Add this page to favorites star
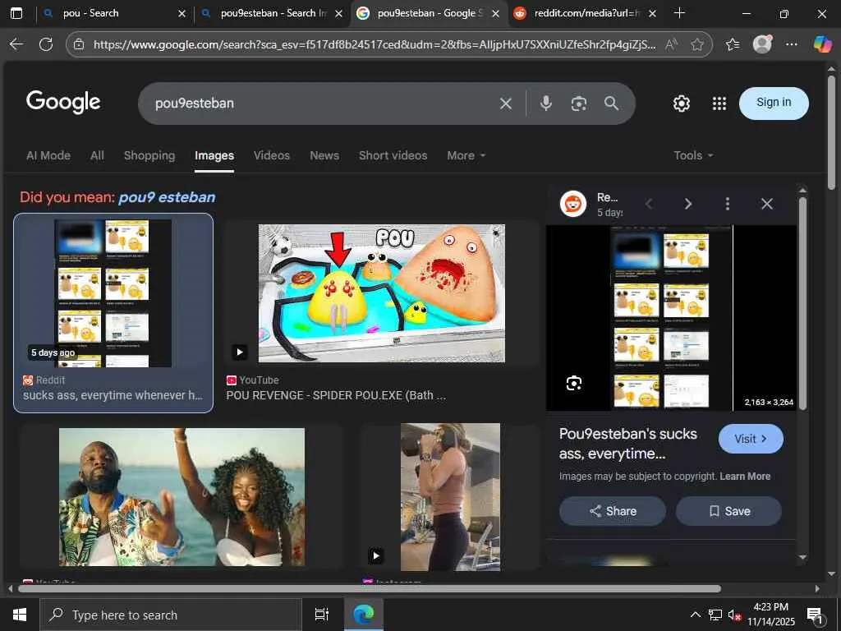Image resolution: width=841 pixels, height=631 pixels. coord(696,44)
